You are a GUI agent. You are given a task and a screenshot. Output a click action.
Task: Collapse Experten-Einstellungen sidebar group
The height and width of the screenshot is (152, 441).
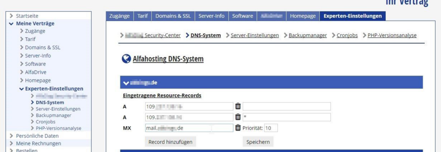pyautogui.click(x=21, y=89)
